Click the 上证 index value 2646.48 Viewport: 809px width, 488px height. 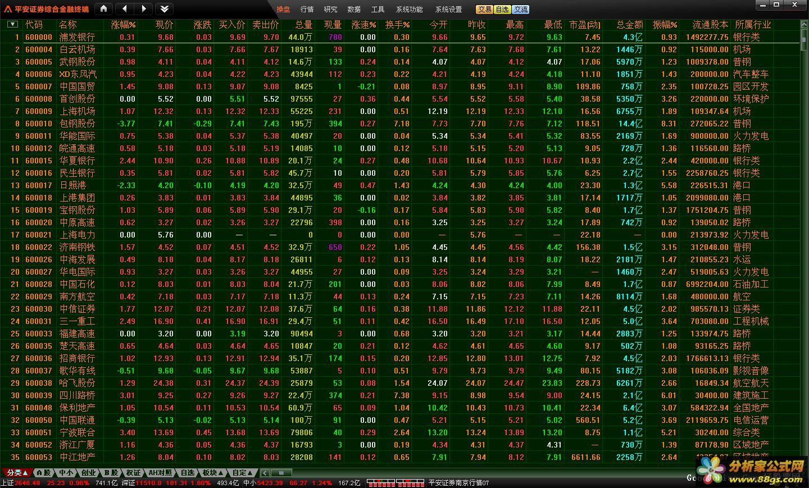(27, 483)
